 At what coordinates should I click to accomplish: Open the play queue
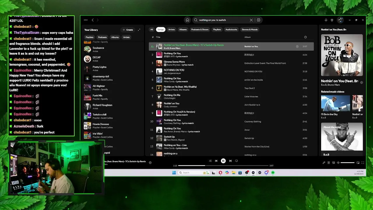[x=329, y=163]
